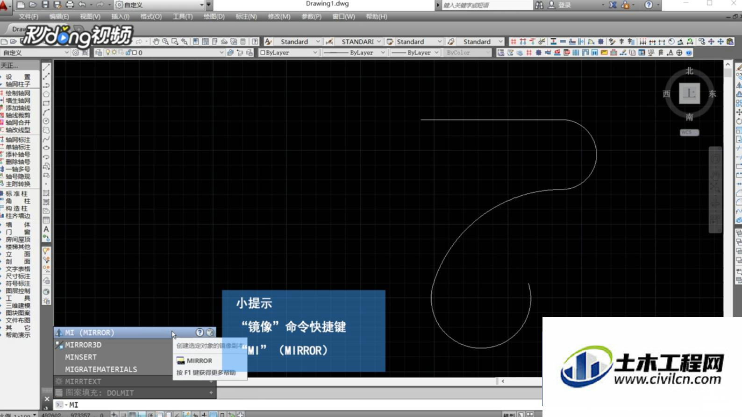This screenshot has height=417, width=742.
Task: Click the Pan hand tool icon
Action: click(156, 42)
